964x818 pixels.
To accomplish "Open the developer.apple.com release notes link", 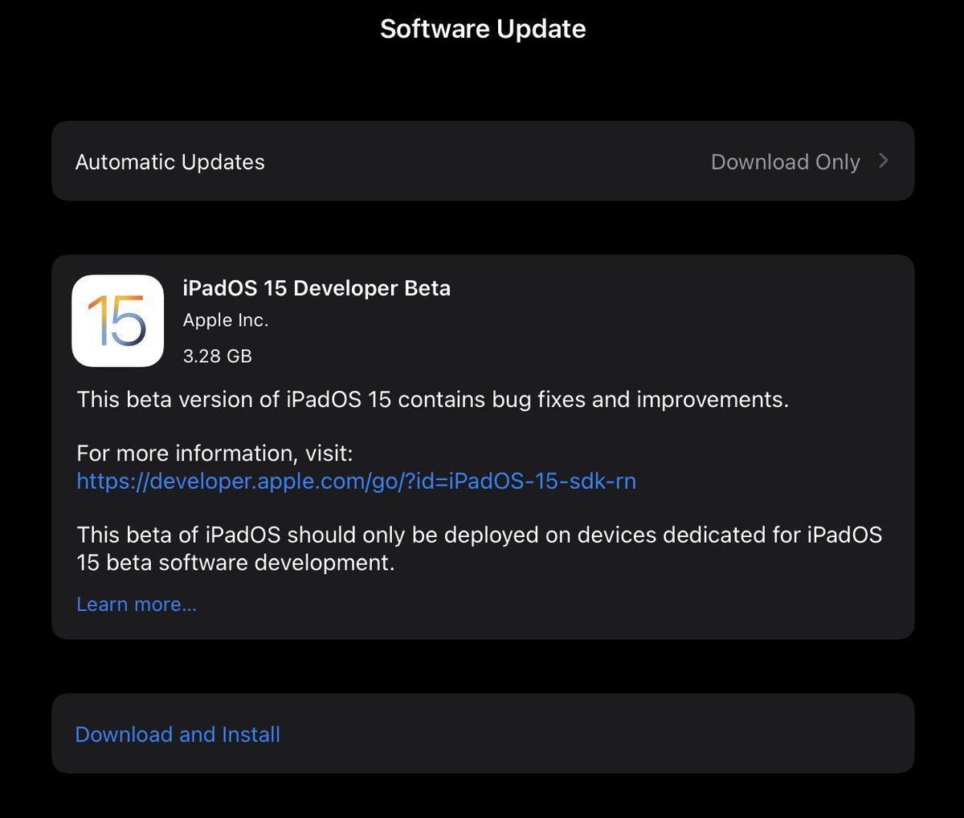I will pyautogui.click(x=357, y=481).
